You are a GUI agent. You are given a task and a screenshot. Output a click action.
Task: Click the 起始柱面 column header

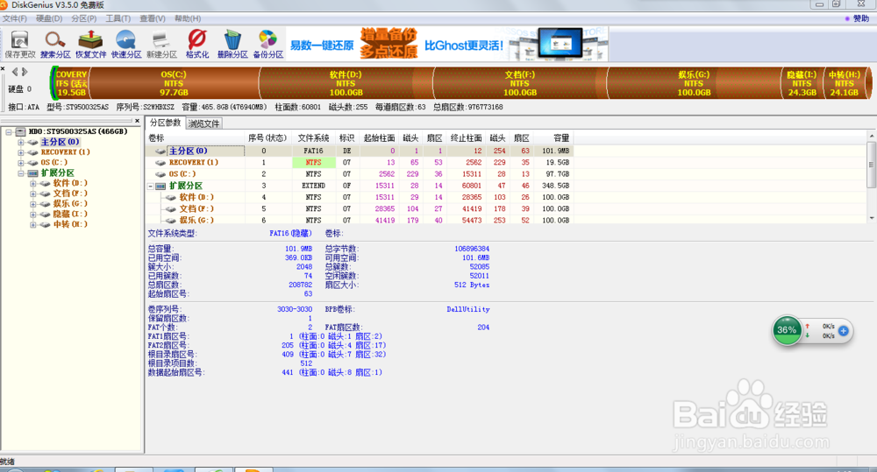point(379,138)
